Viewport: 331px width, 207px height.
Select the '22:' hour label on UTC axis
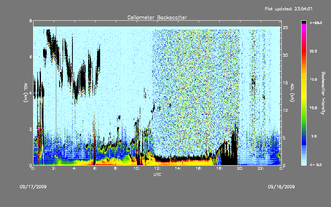coord(261,168)
